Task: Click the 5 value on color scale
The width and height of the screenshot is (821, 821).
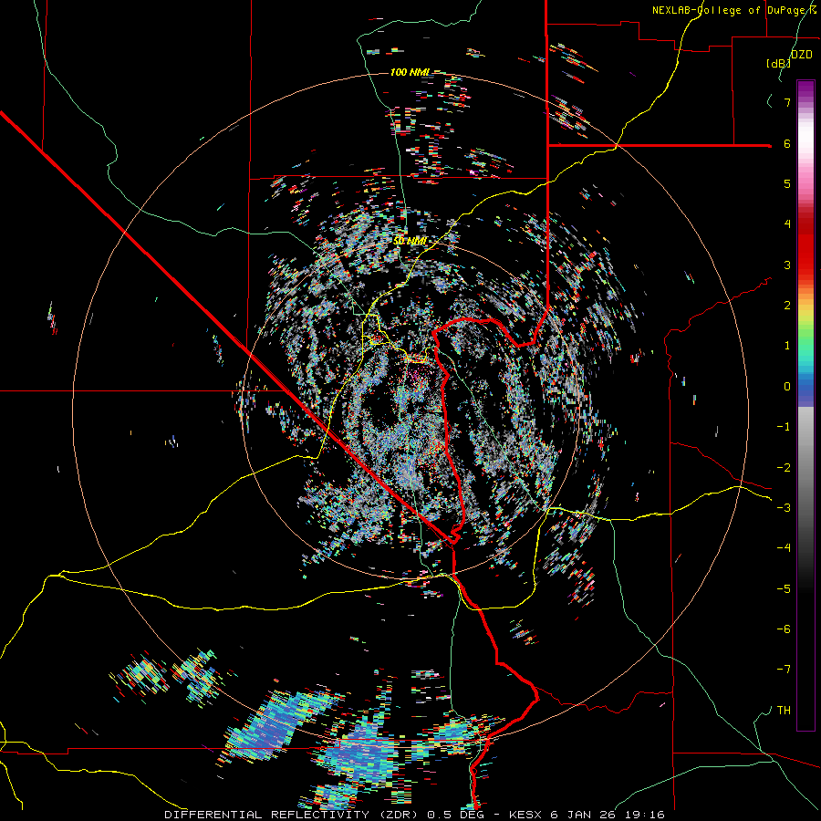Action: (787, 183)
